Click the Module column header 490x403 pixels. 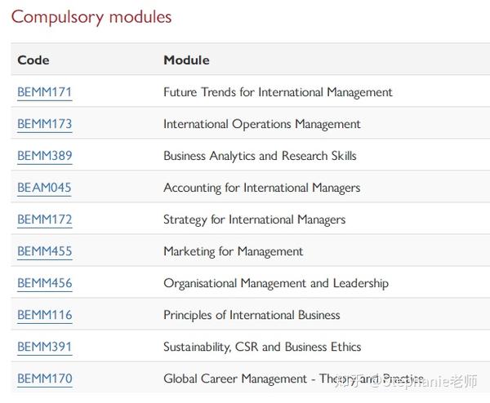click(x=186, y=60)
